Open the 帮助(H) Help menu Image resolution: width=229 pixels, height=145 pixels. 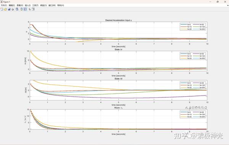point(61,5)
